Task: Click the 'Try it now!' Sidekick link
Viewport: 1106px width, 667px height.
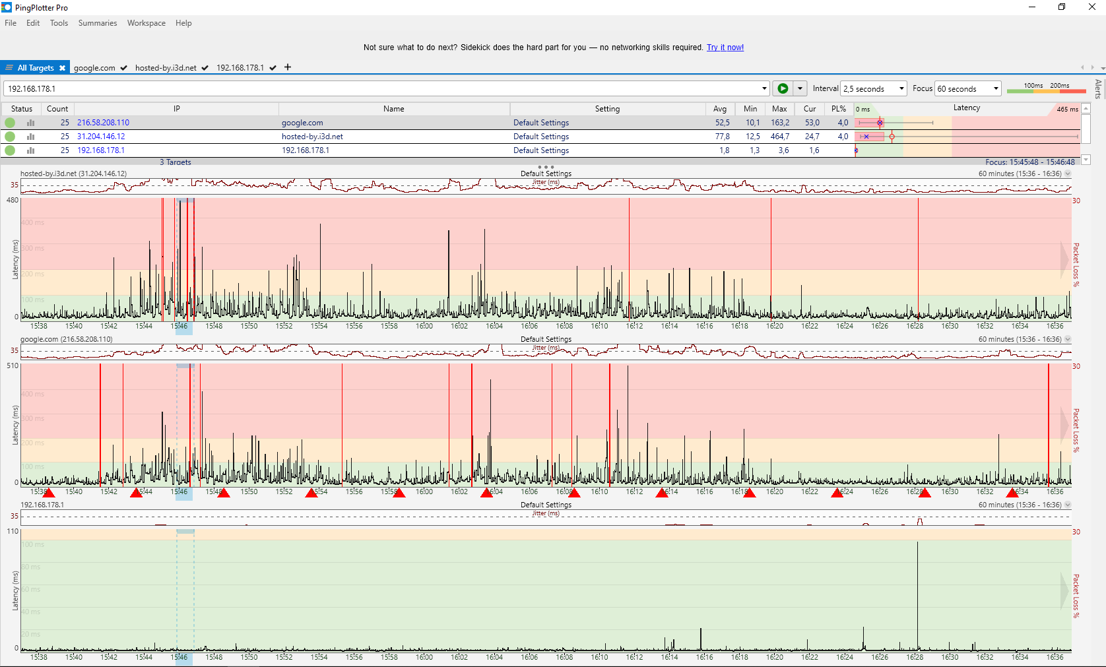Action: click(725, 48)
